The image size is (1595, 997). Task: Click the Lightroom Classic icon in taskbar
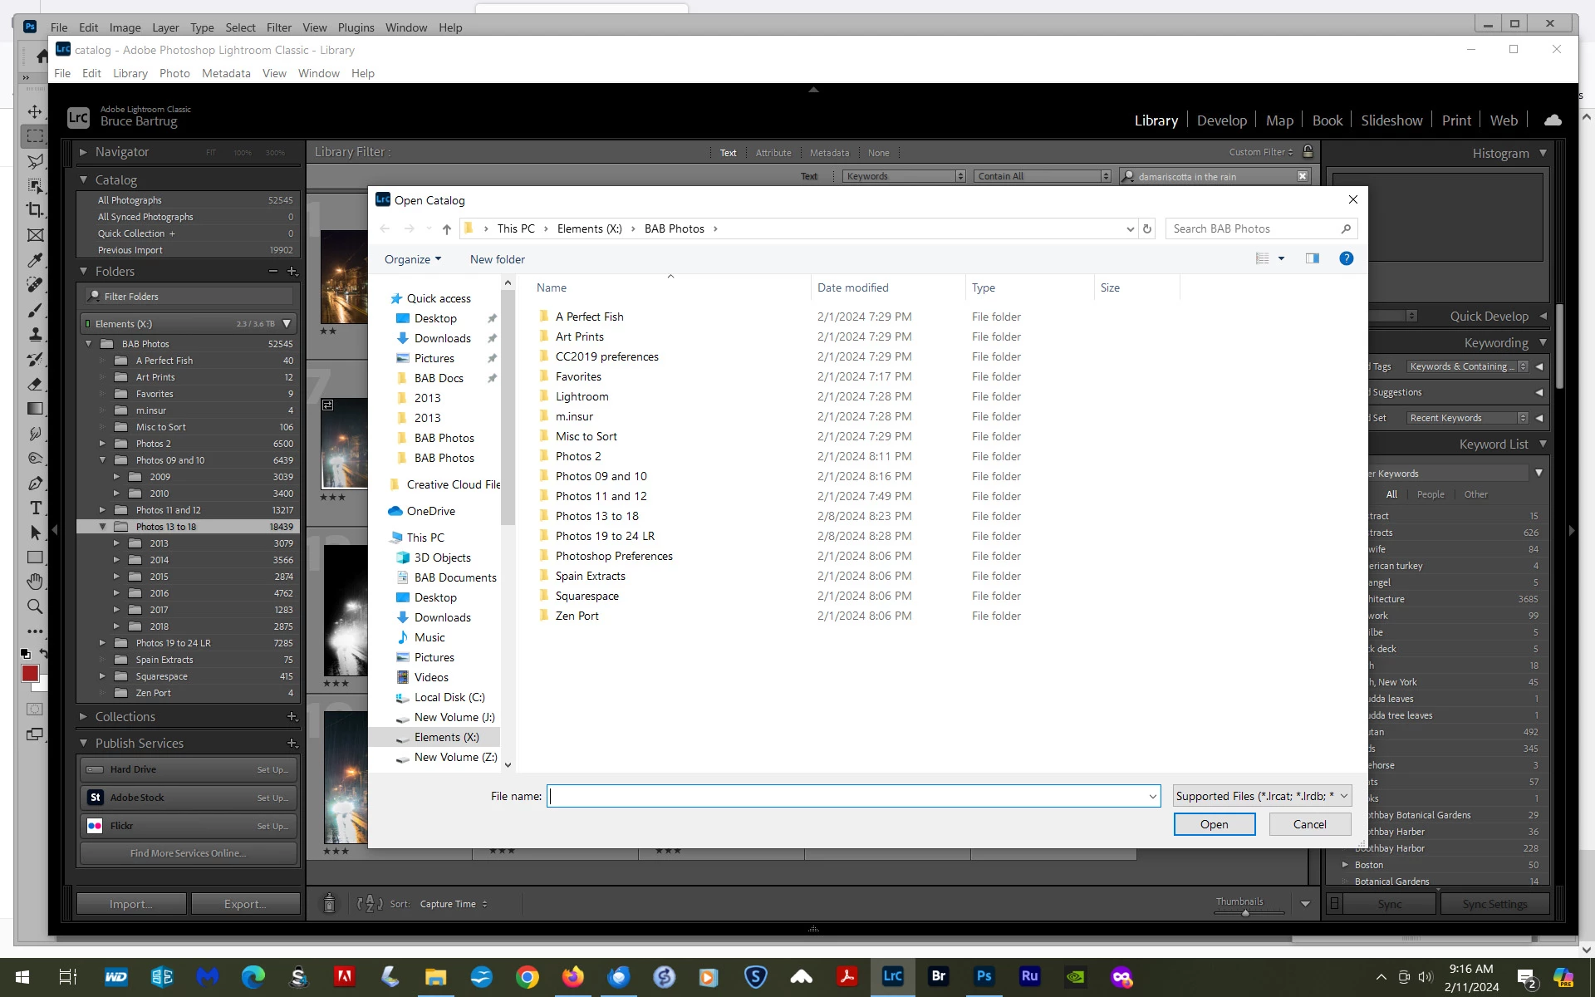[x=892, y=976]
